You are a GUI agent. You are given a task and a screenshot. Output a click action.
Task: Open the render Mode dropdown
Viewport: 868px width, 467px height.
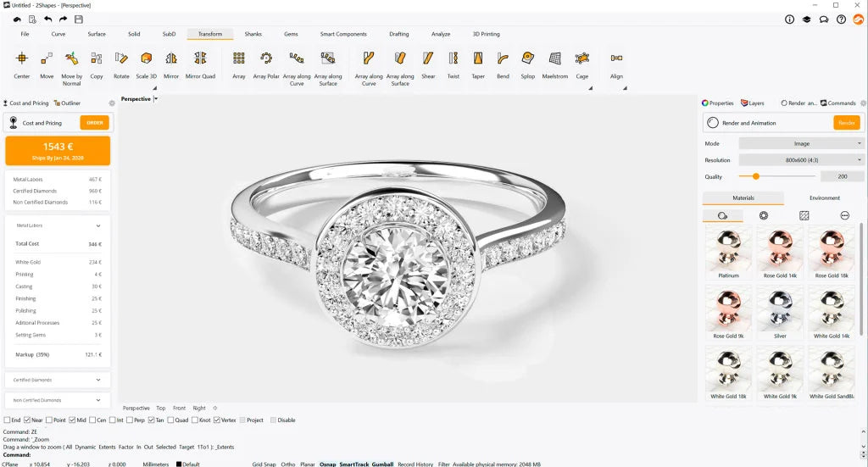point(801,144)
